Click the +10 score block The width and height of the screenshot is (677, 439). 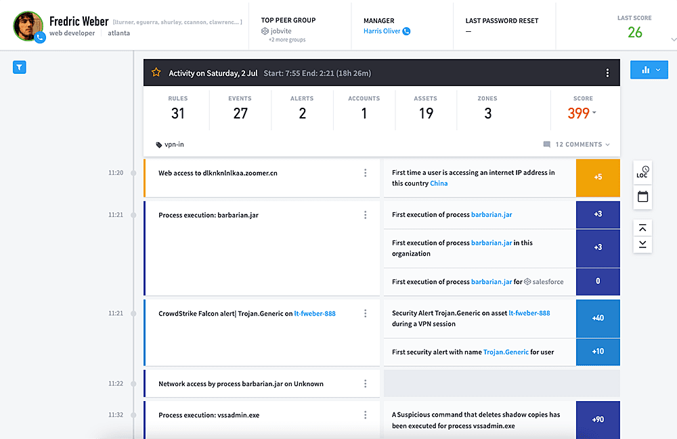pos(598,352)
